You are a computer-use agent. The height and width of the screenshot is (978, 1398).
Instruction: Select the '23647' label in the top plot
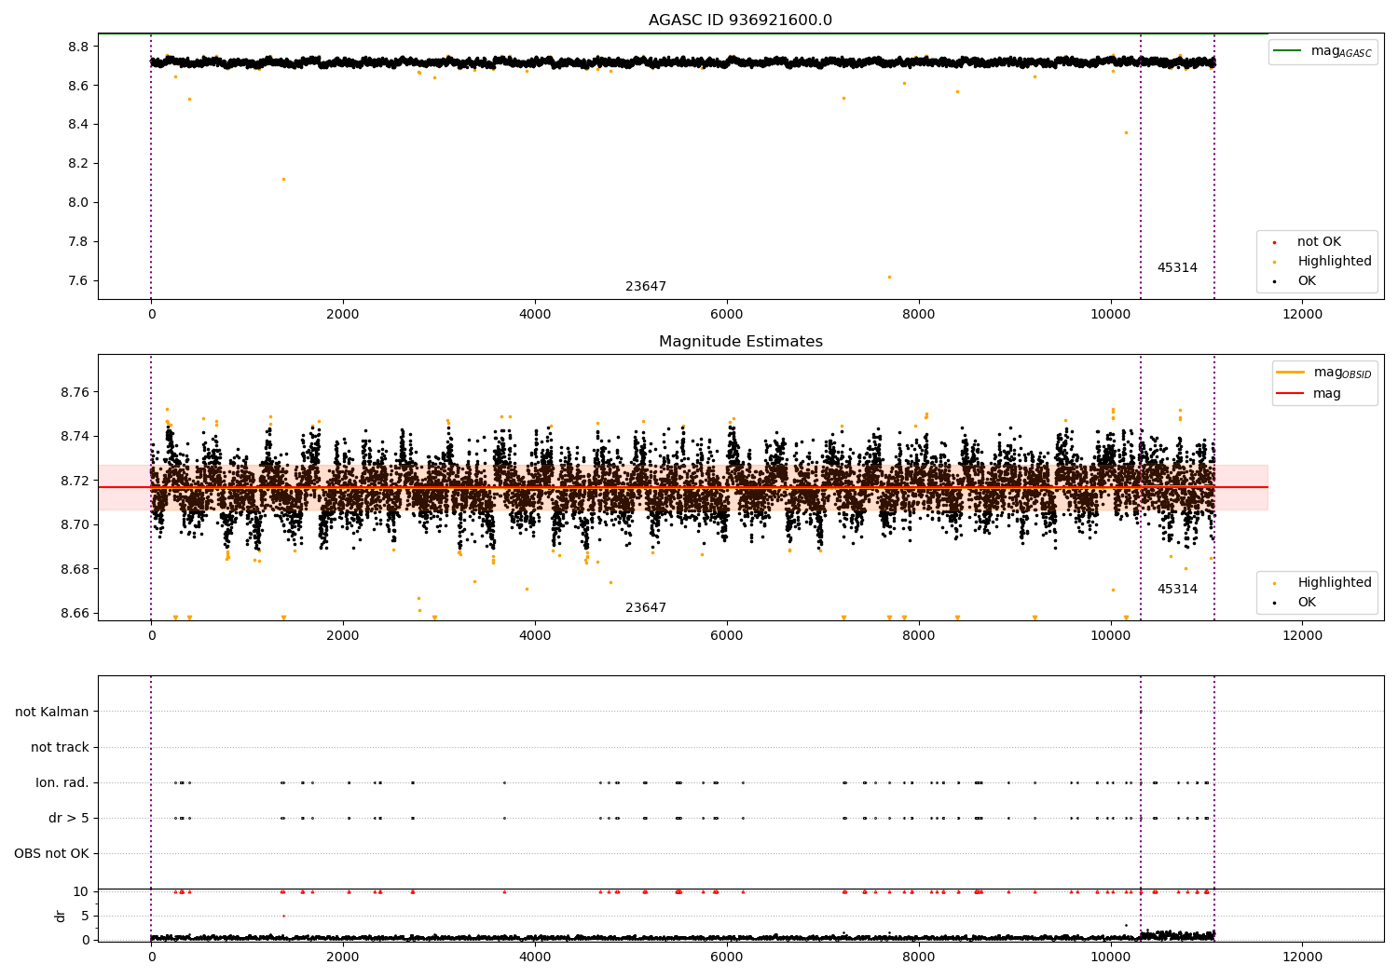(x=646, y=287)
